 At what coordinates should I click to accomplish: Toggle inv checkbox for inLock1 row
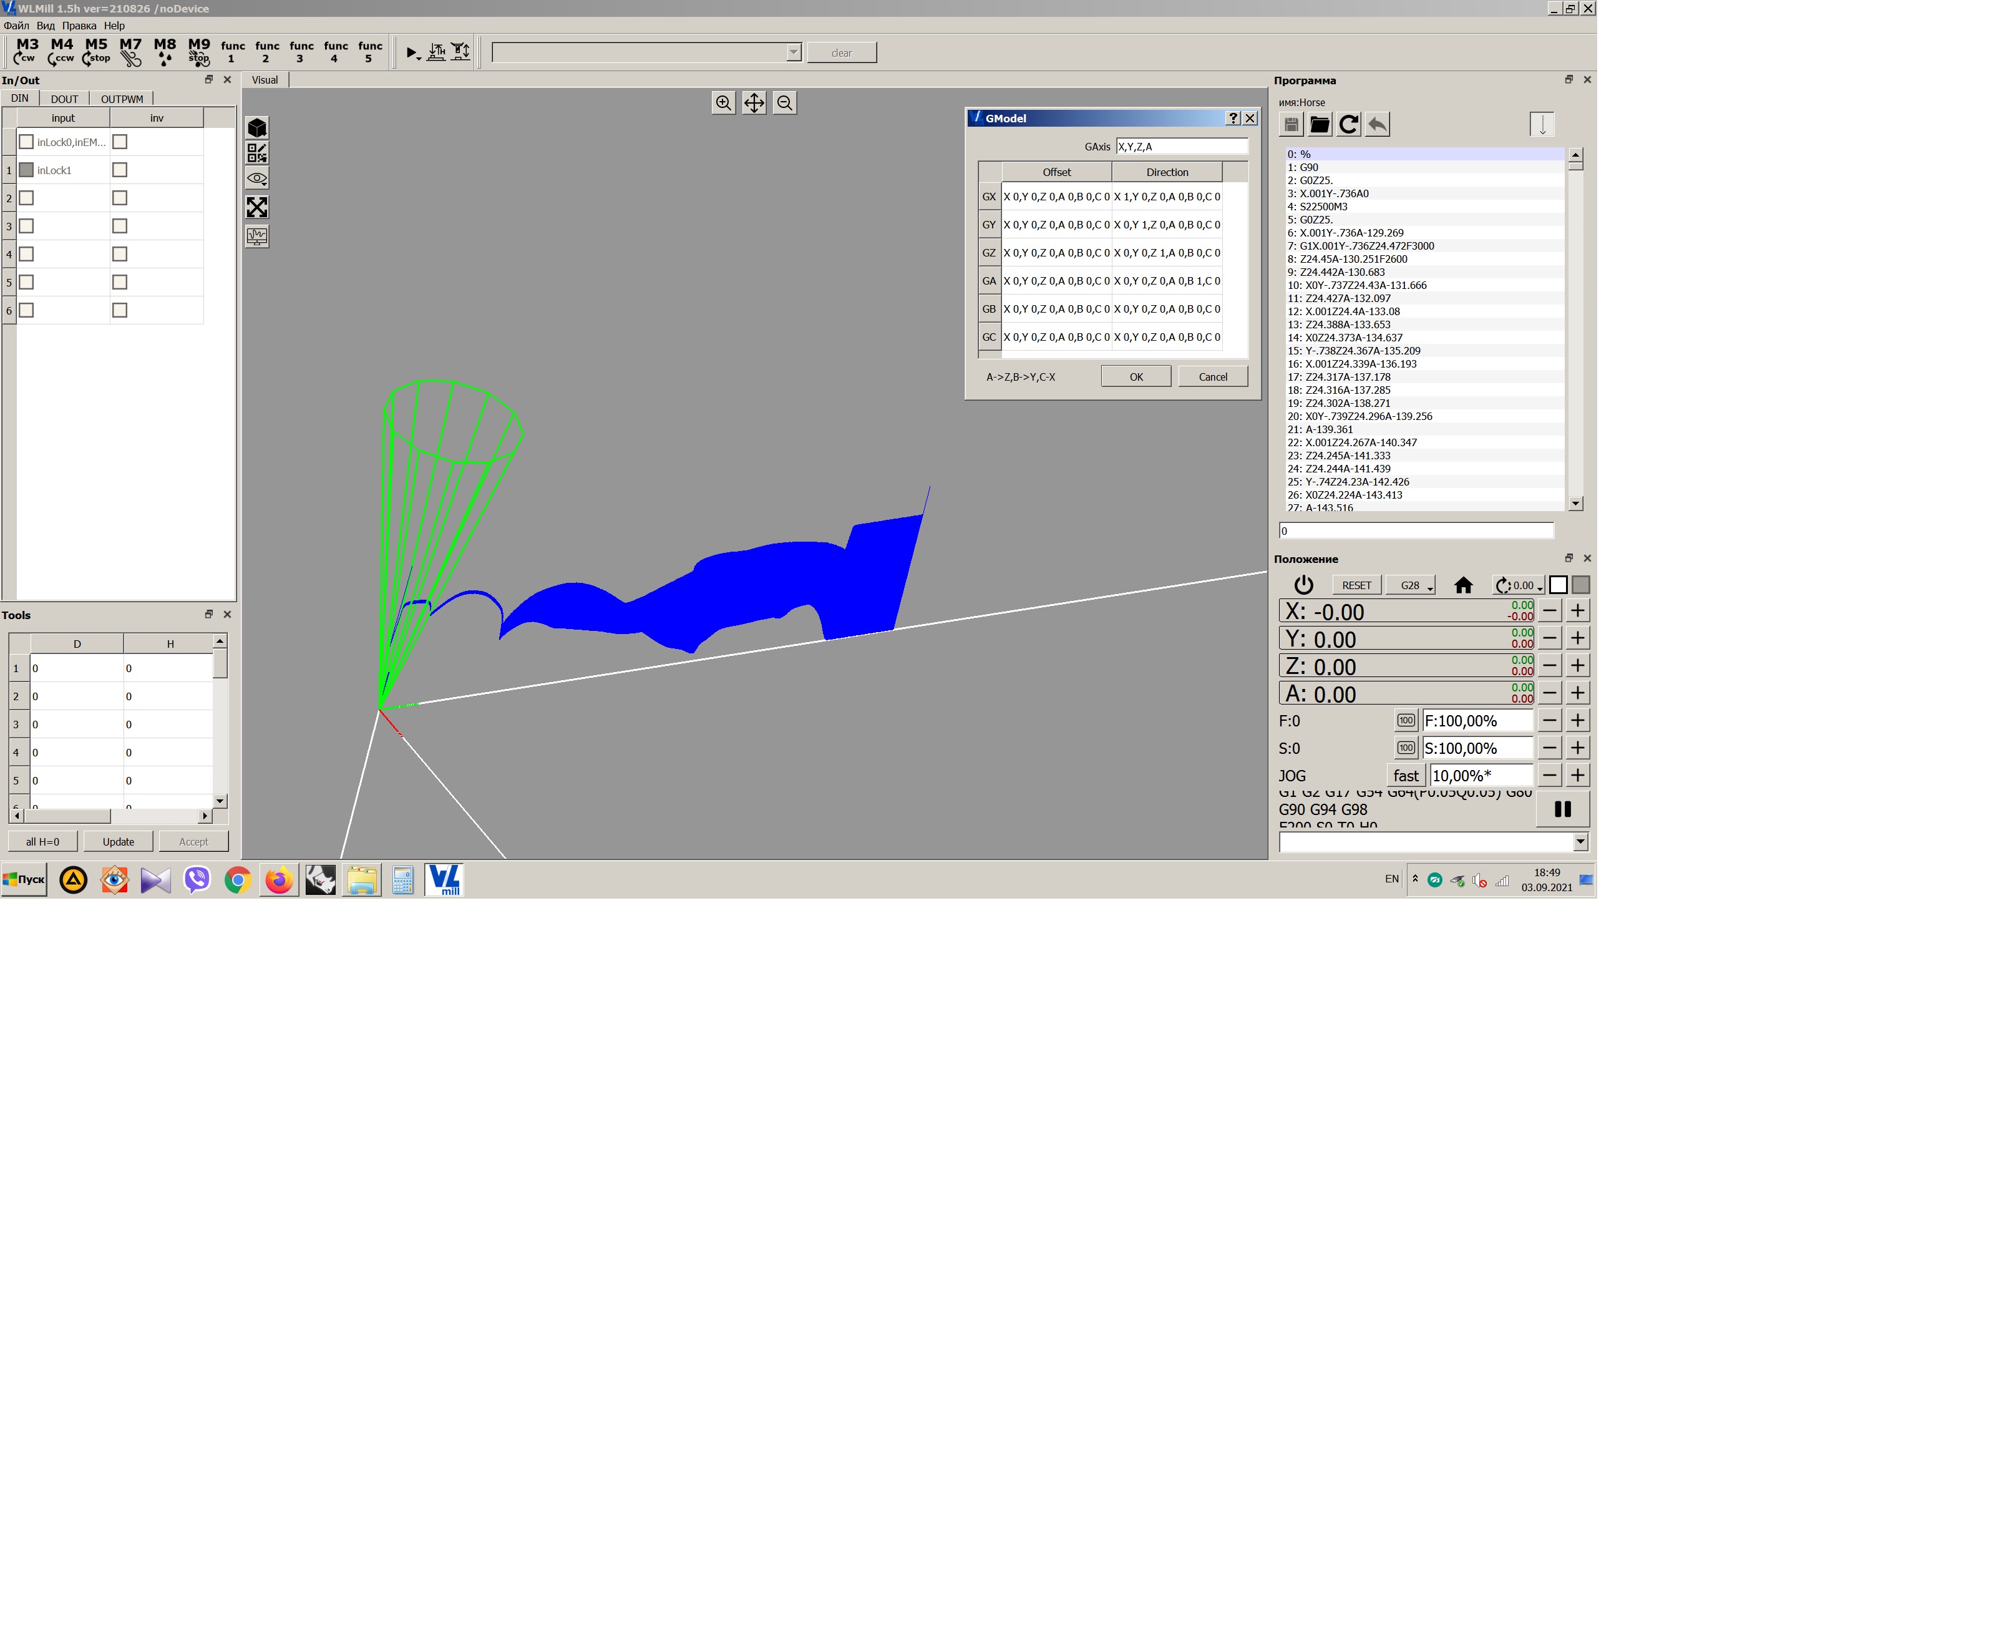[119, 170]
